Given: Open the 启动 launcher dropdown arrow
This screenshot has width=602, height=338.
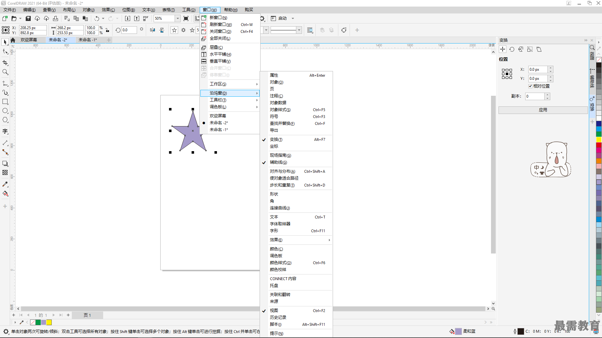Looking at the screenshot, I should [293, 18].
